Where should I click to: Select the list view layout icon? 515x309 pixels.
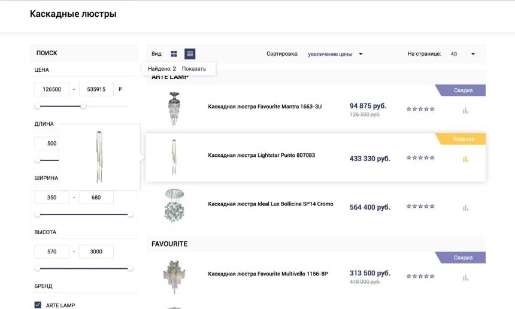[190, 54]
